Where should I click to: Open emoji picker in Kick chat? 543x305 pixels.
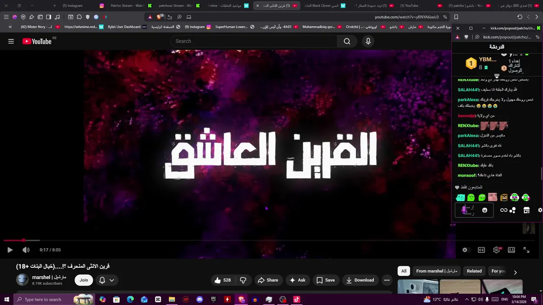(x=485, y=210)
